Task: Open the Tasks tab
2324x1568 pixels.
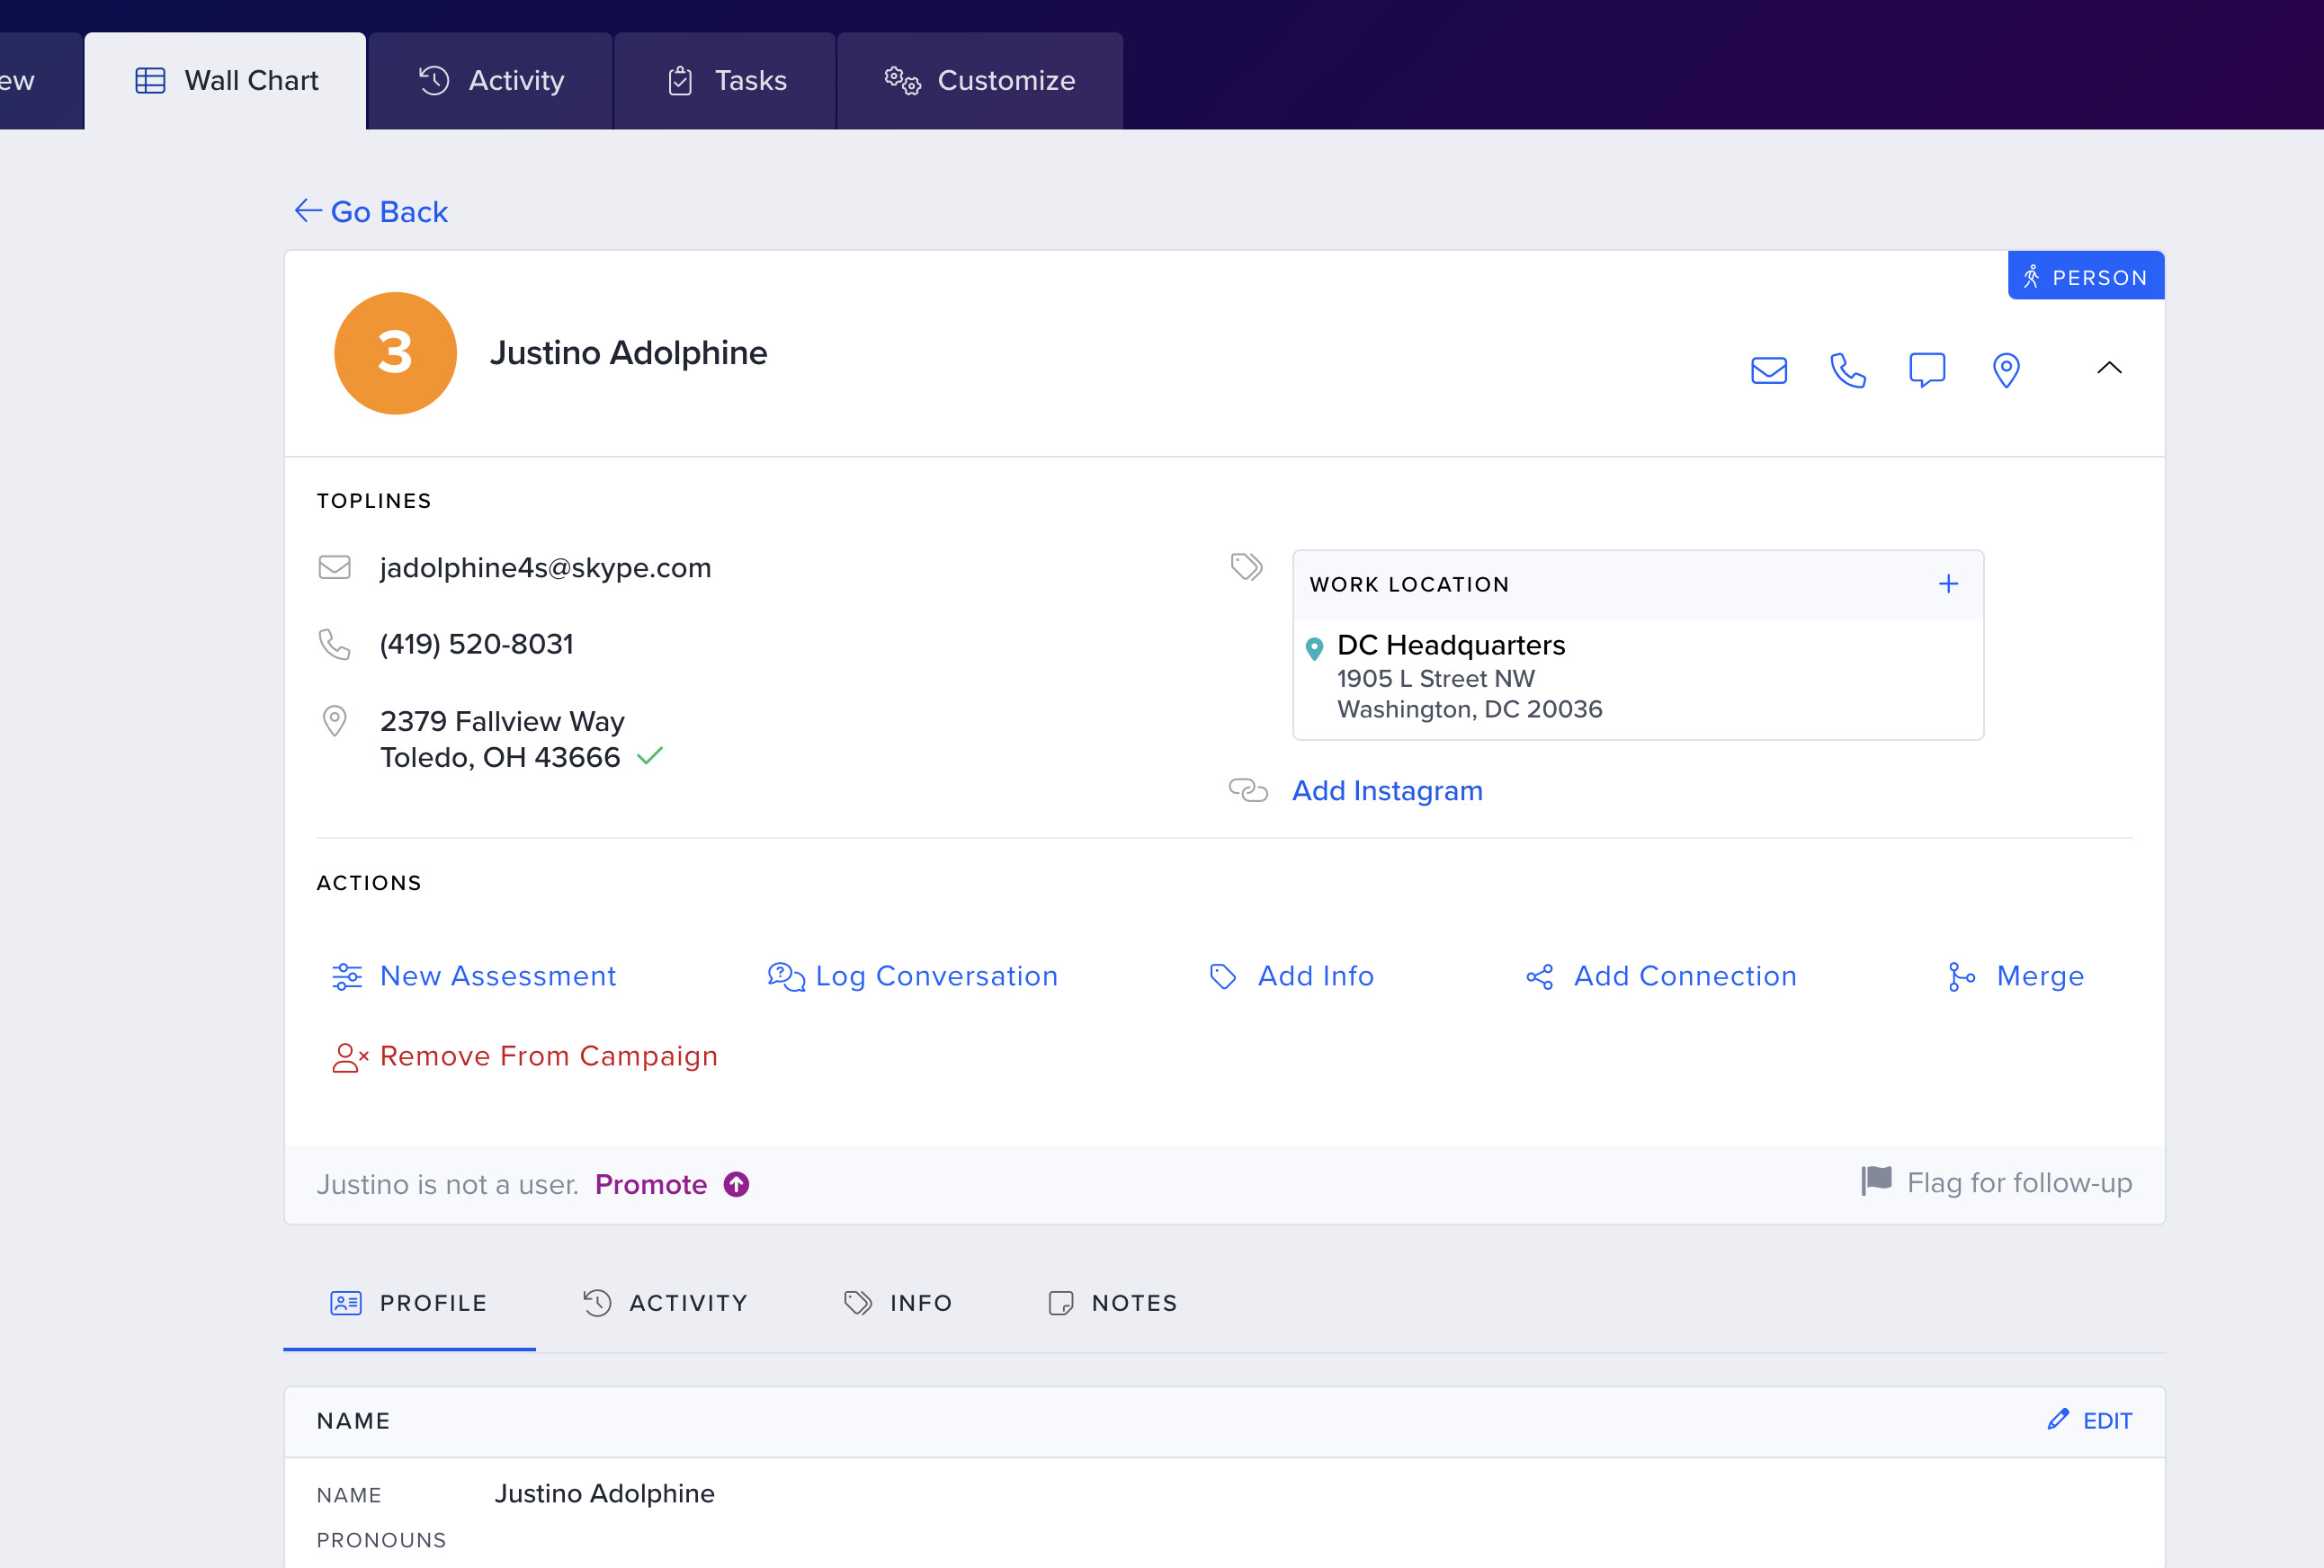Action: point(725,81)
